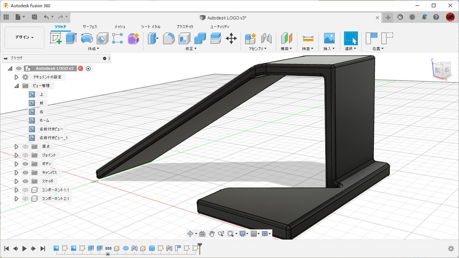Viewport: 459px width, 258px height.
Task: Open the 検査 dropdown menu
Action: click(308, 49)
